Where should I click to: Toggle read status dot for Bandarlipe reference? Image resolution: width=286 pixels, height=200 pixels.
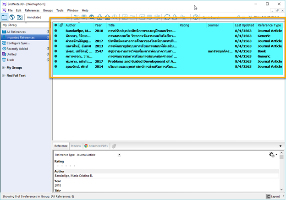[x=56, y=30]
